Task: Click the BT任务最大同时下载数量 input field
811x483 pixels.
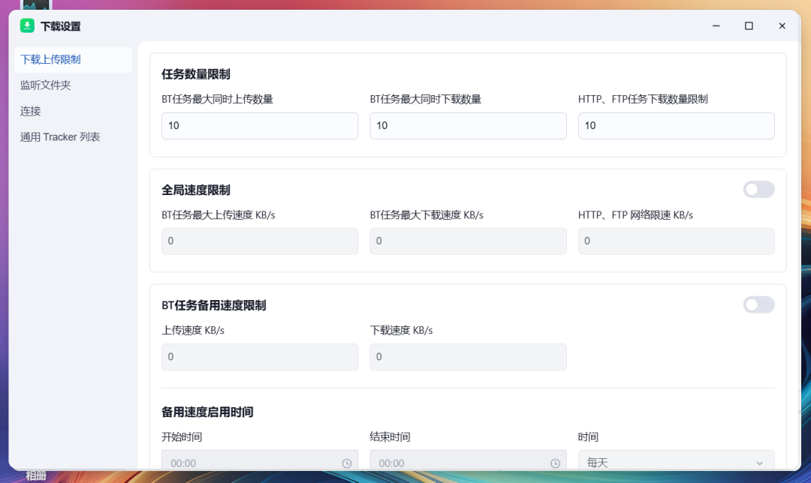Action: [x=468, y=125]
